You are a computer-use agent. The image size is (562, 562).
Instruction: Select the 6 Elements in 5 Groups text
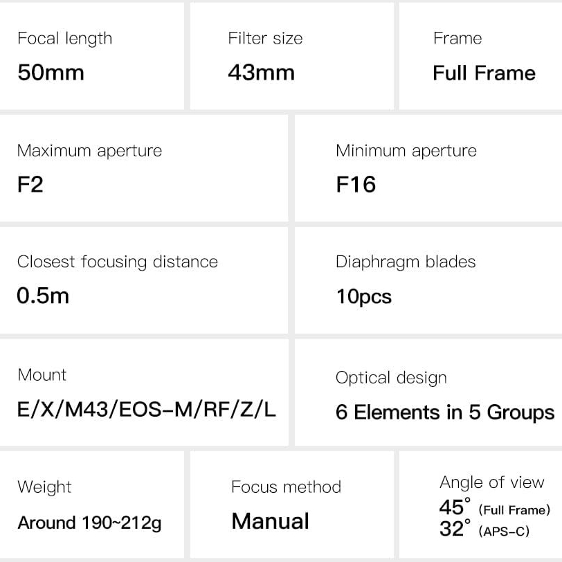tap(445, 412)
